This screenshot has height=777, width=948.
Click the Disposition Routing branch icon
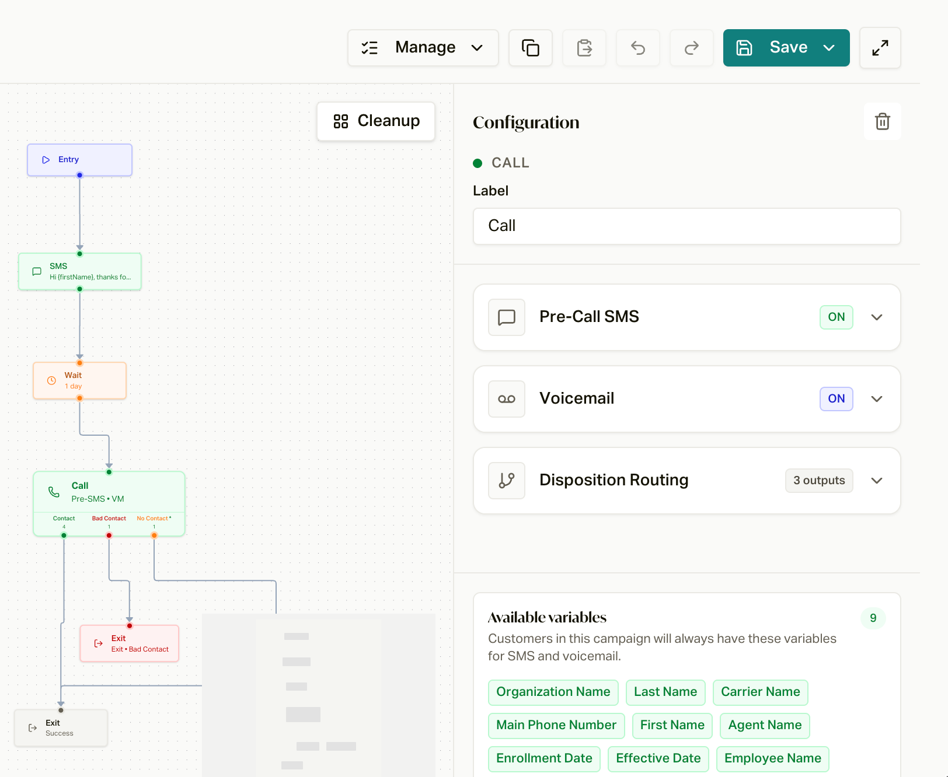(x=507, y=481)
